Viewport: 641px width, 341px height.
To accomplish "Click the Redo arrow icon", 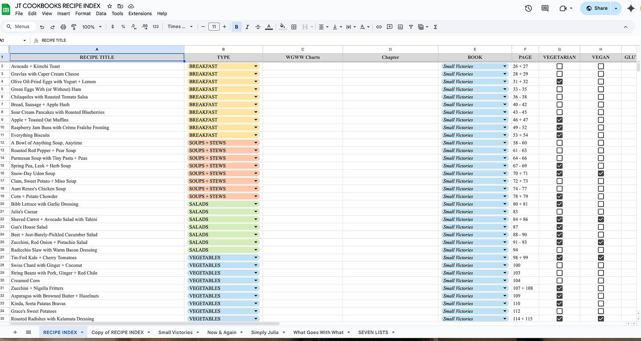I will tap(52, 27).
